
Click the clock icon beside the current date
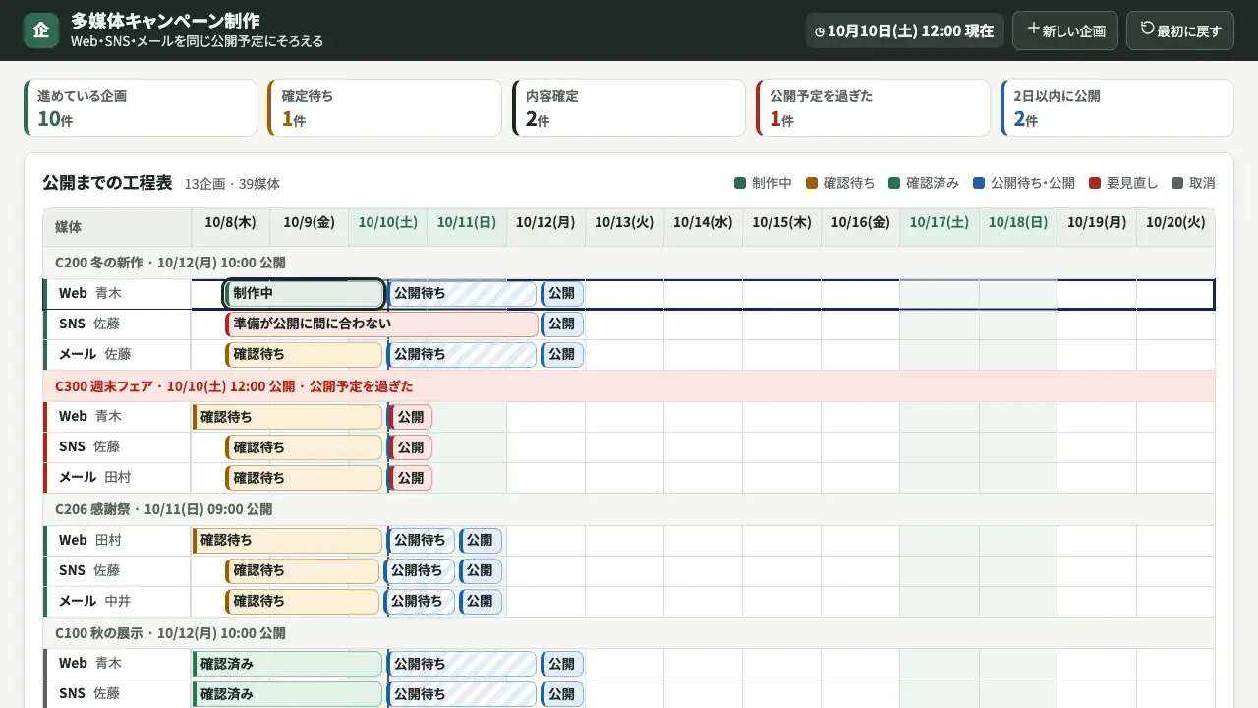820,31
